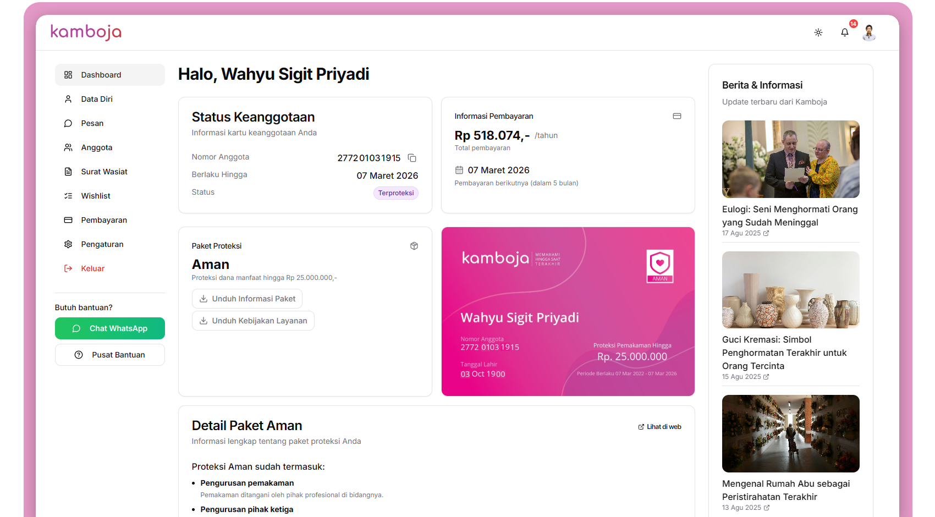Open the notifications bell
The width and height of the screenshot is (935, 517).
pyautogui.click(x=845, y=32)
